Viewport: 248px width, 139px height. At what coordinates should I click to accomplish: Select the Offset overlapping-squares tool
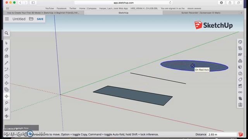click(x=7, y=90)
